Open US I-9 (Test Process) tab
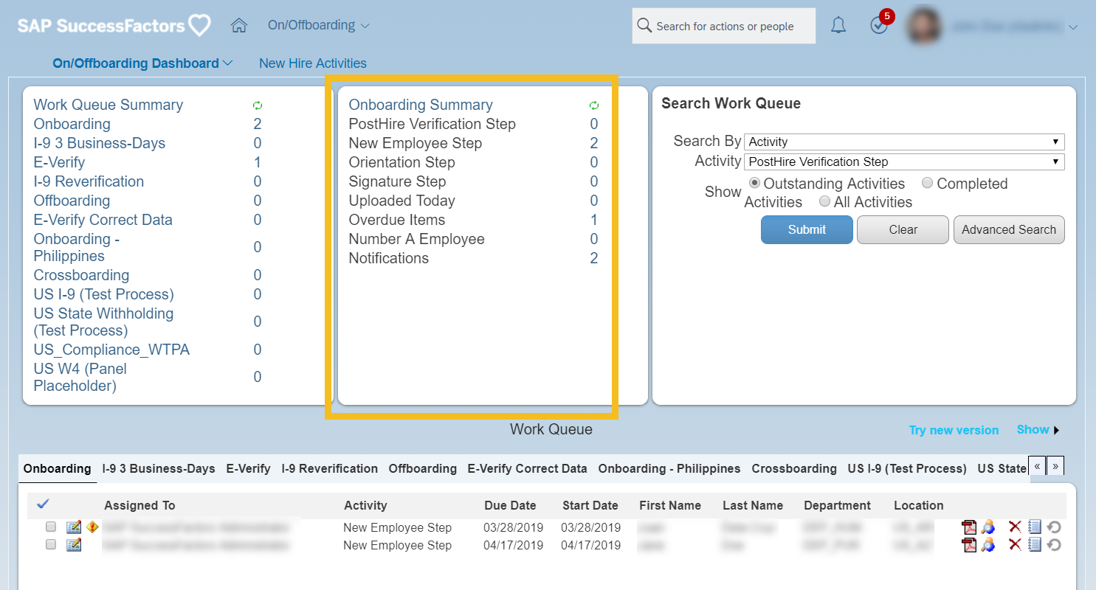 pos(907,468)
